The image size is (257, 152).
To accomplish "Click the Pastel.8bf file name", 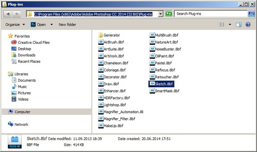I will pyautogui.click(x=164, y=63).
